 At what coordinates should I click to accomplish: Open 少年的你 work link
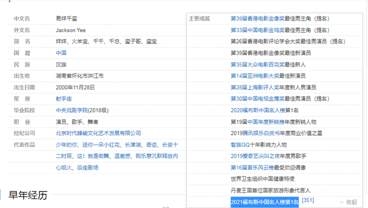click(67, 145)
